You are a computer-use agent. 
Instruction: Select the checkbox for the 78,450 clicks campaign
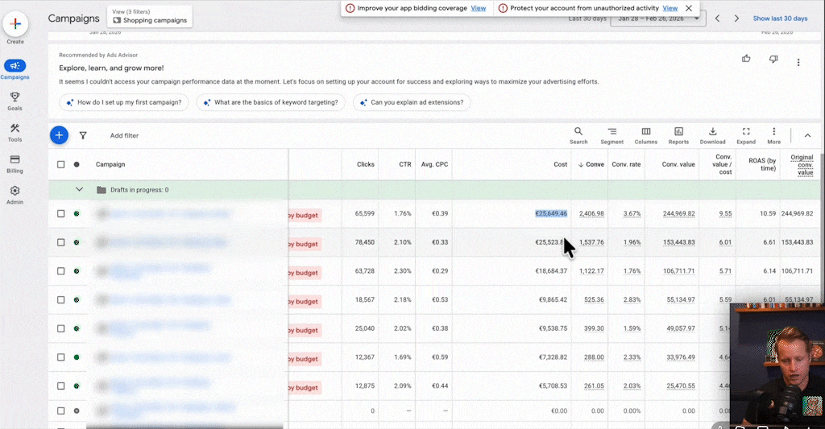pos(61,242)
